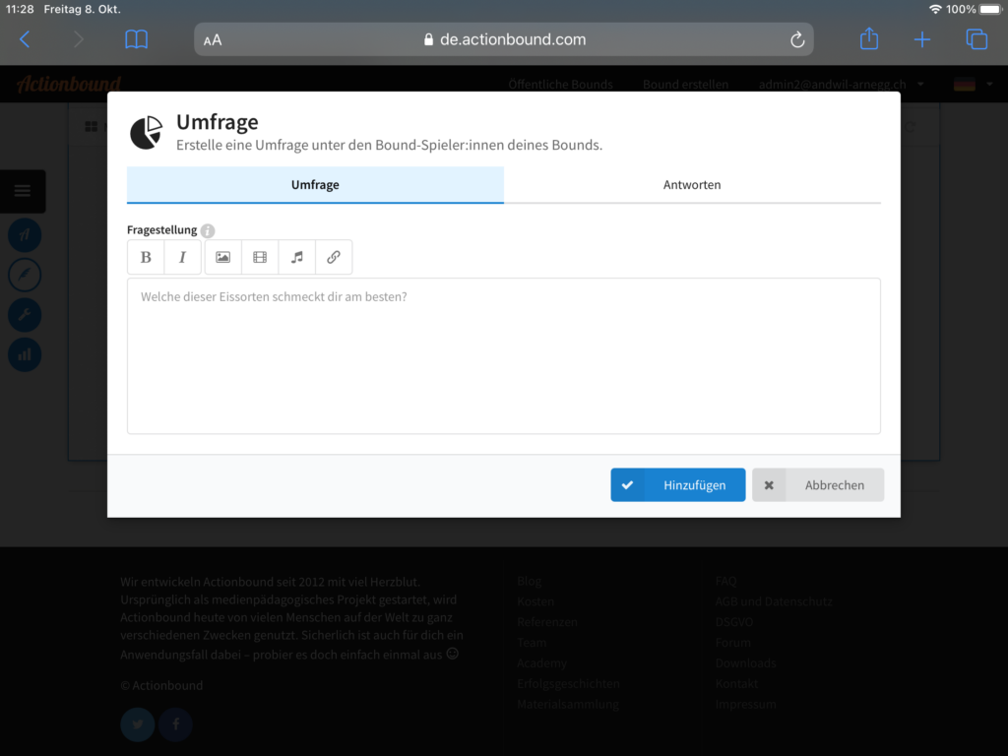The image size is (1008, 756).
Task: Go back to the previous page
Action: point(25,39)
